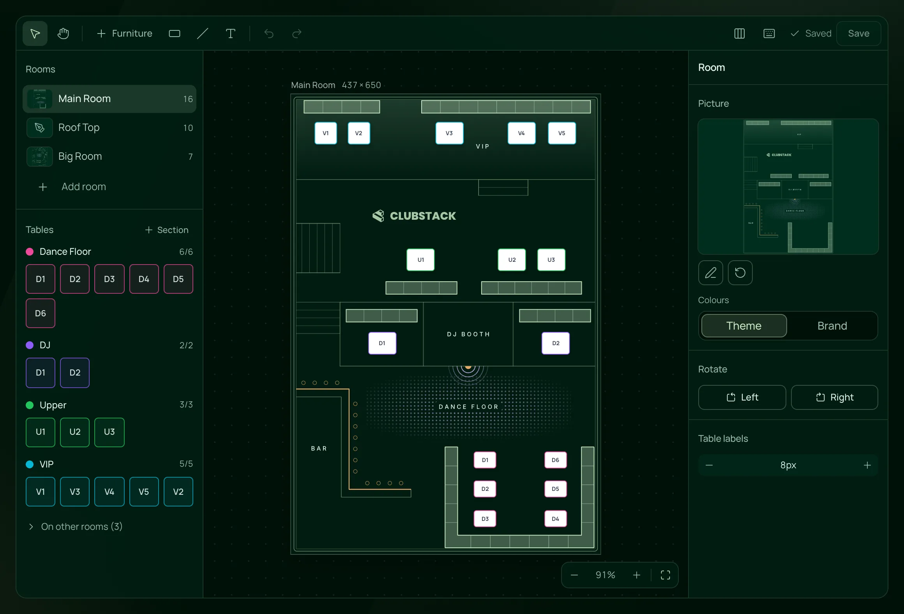
Task: Select the text tool
Action: coord(231,34)
